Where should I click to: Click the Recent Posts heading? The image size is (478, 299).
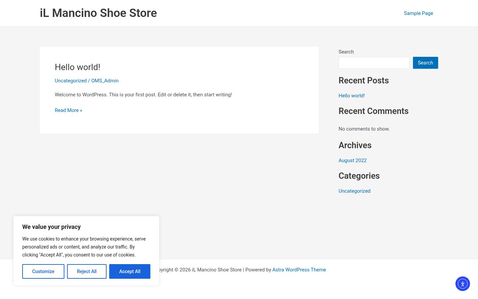point(363,80)
